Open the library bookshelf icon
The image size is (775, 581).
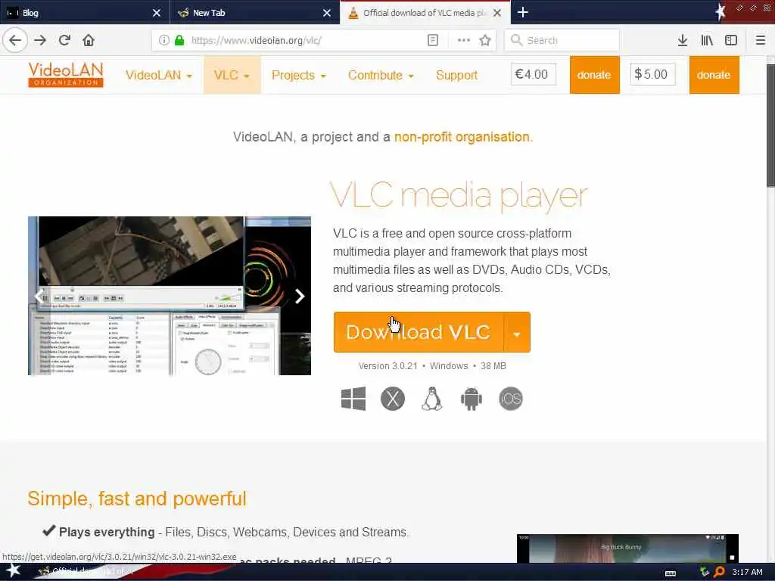click(707, 40)
